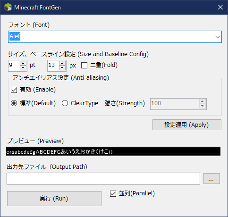Click the 設定適用 (Apply) button

point(187,125)
